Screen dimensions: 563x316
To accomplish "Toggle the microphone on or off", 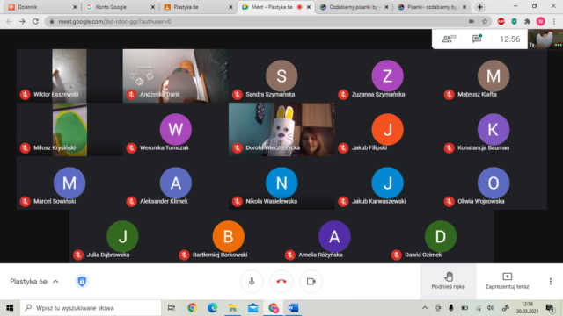I will [x=252, y=282].
